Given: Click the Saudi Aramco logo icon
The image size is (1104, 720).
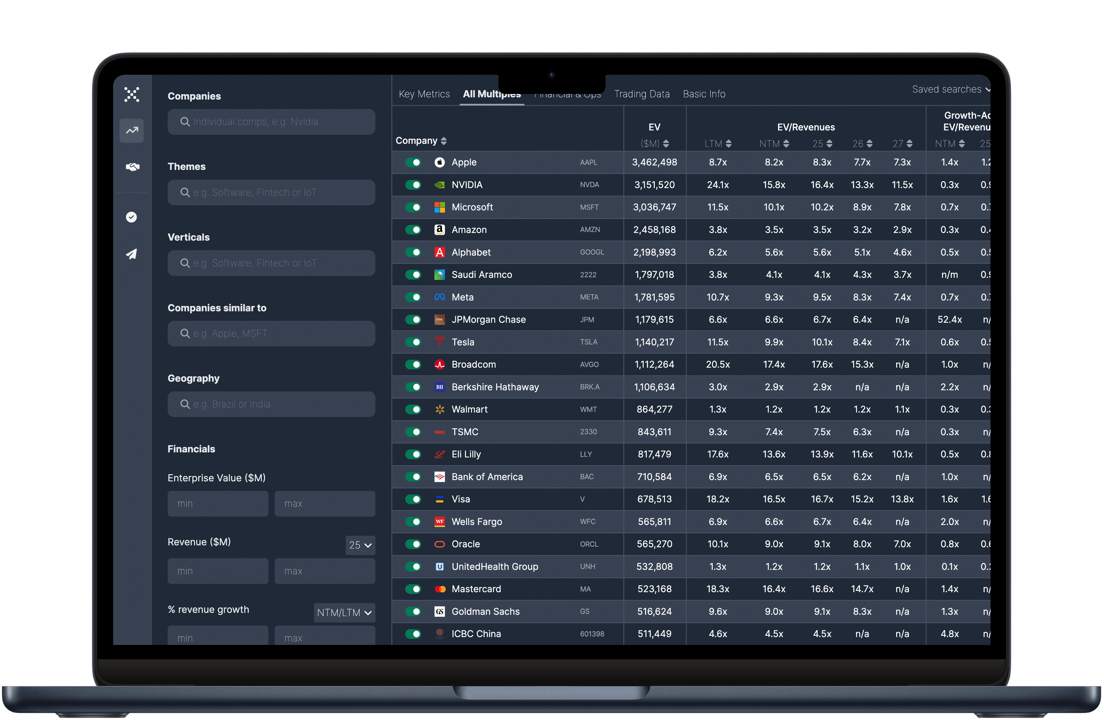Looking at the screenshot, I should [x=439, y=275].
